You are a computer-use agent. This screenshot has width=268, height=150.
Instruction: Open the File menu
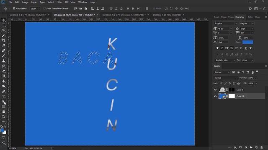[x=10, y=2]
